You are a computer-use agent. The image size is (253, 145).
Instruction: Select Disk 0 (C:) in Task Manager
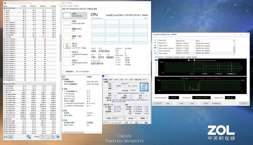click(x=75, y=30)
